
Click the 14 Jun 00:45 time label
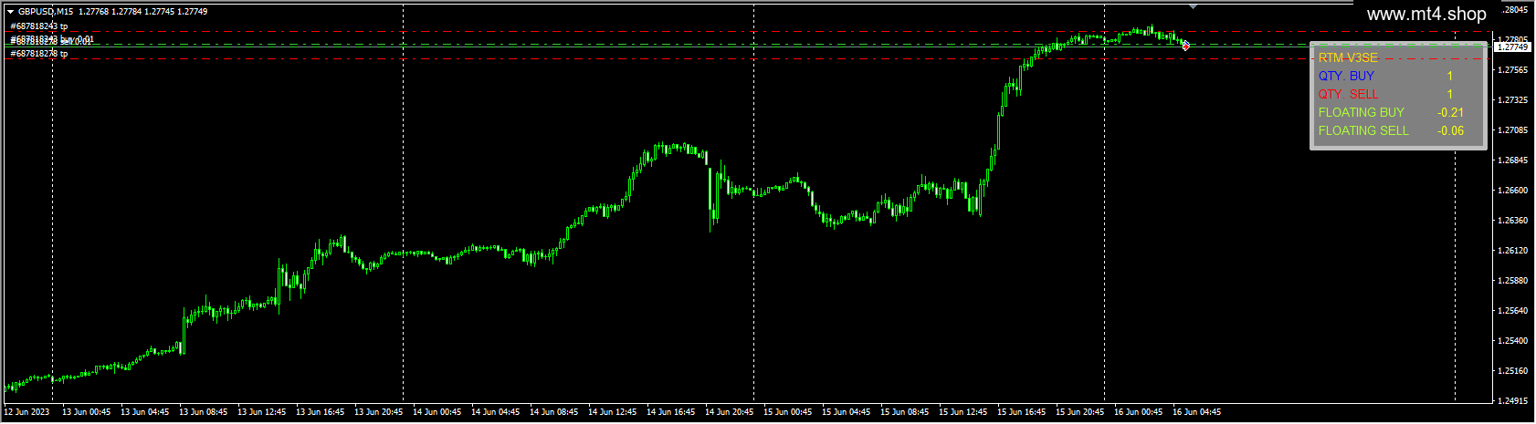coord(437,412)
